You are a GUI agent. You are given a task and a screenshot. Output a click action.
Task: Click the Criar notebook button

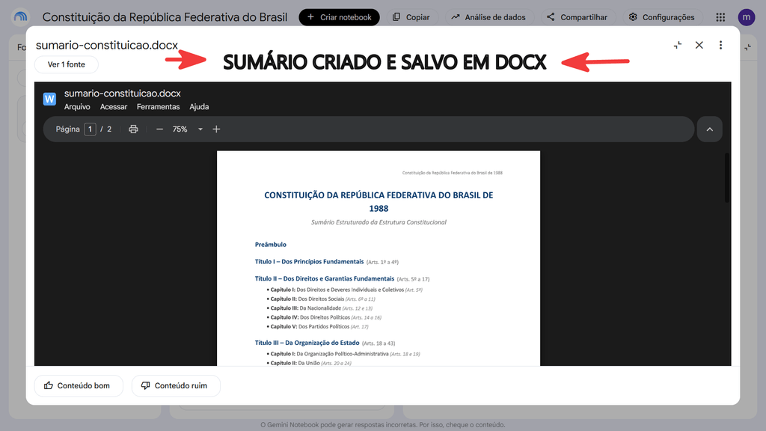(x=339, y=17)
